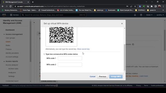This screenshot has width=166, height=93.
Task: Collapse the Access management section
Action: click(4, 34)
